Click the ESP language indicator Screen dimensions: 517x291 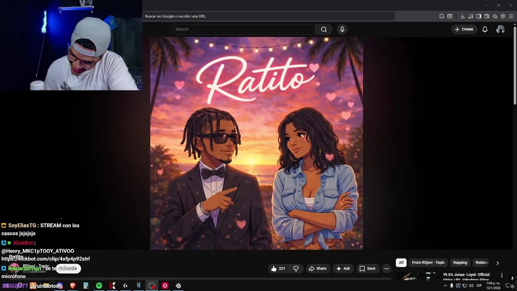tap(479, 286)
